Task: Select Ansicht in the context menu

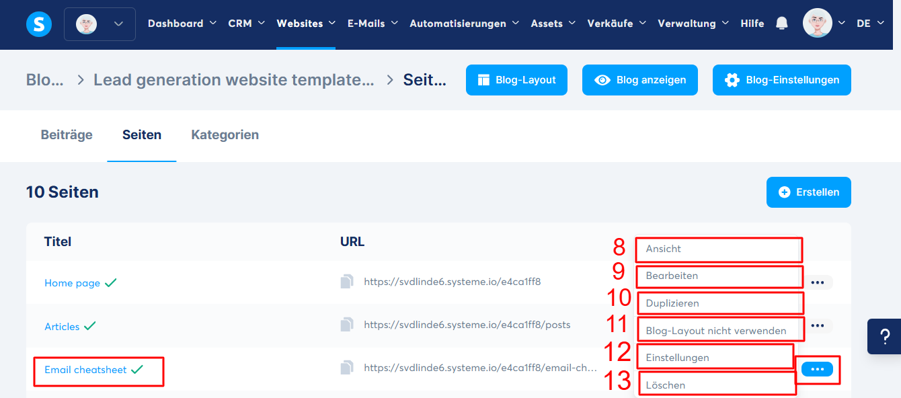Action: tap(718, 249)
